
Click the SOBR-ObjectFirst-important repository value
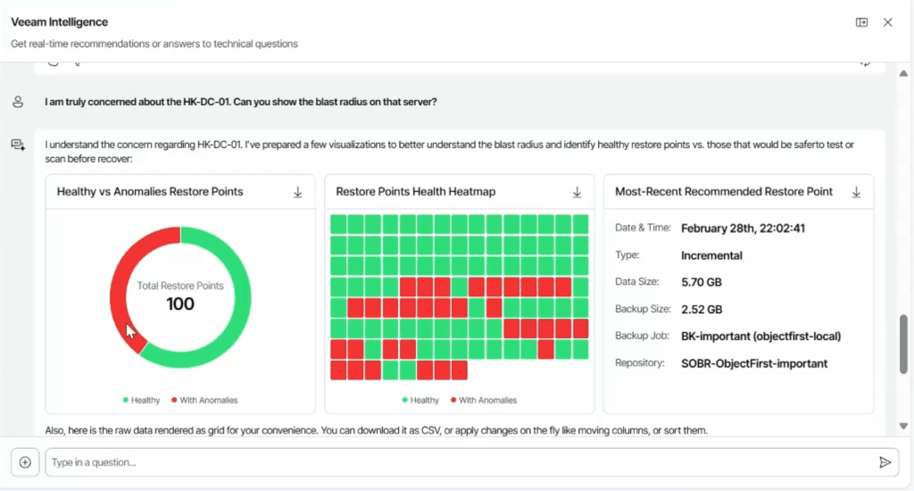[x=753, y=363]
